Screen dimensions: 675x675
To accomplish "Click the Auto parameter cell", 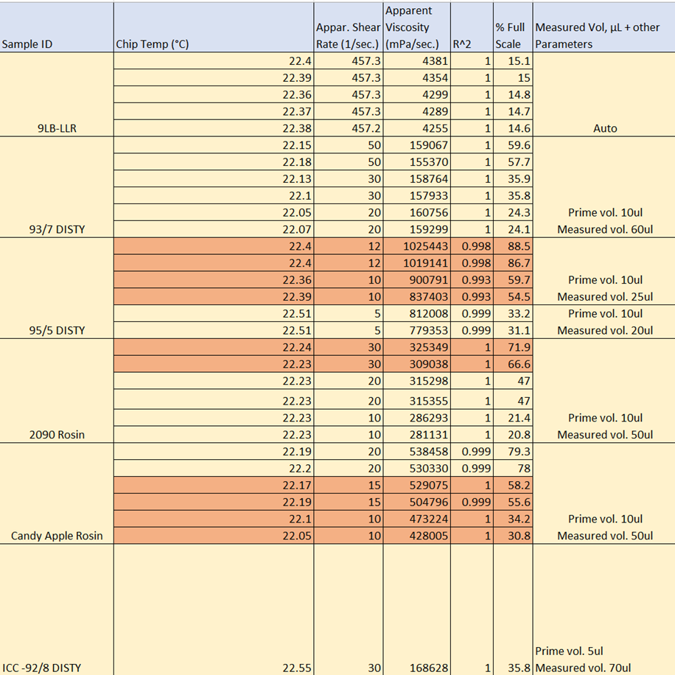I will 604,95.
